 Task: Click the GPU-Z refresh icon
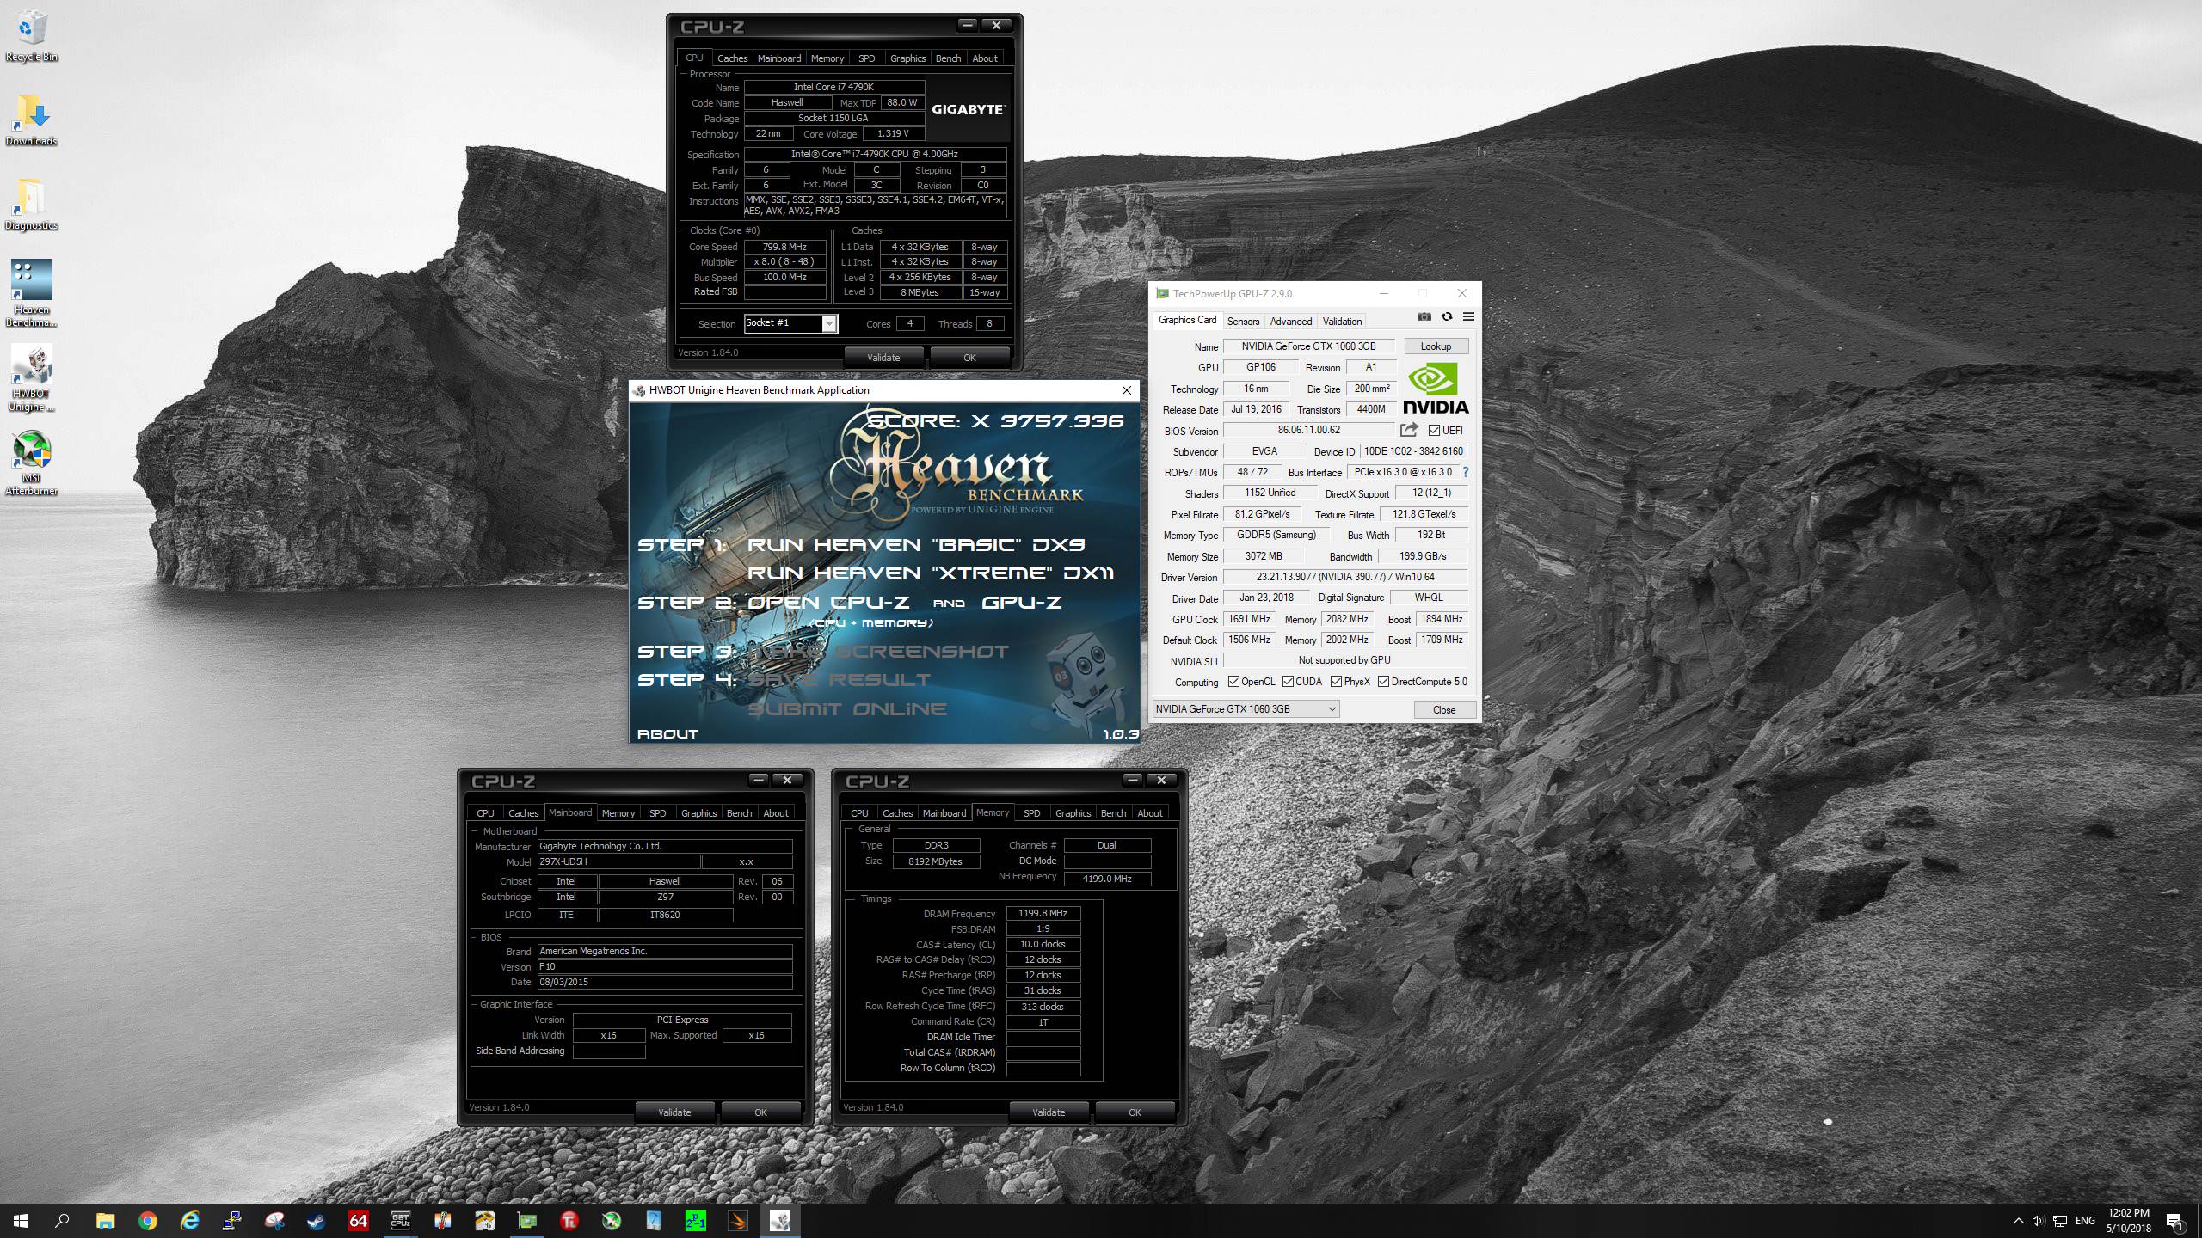tap(1447, 316)
